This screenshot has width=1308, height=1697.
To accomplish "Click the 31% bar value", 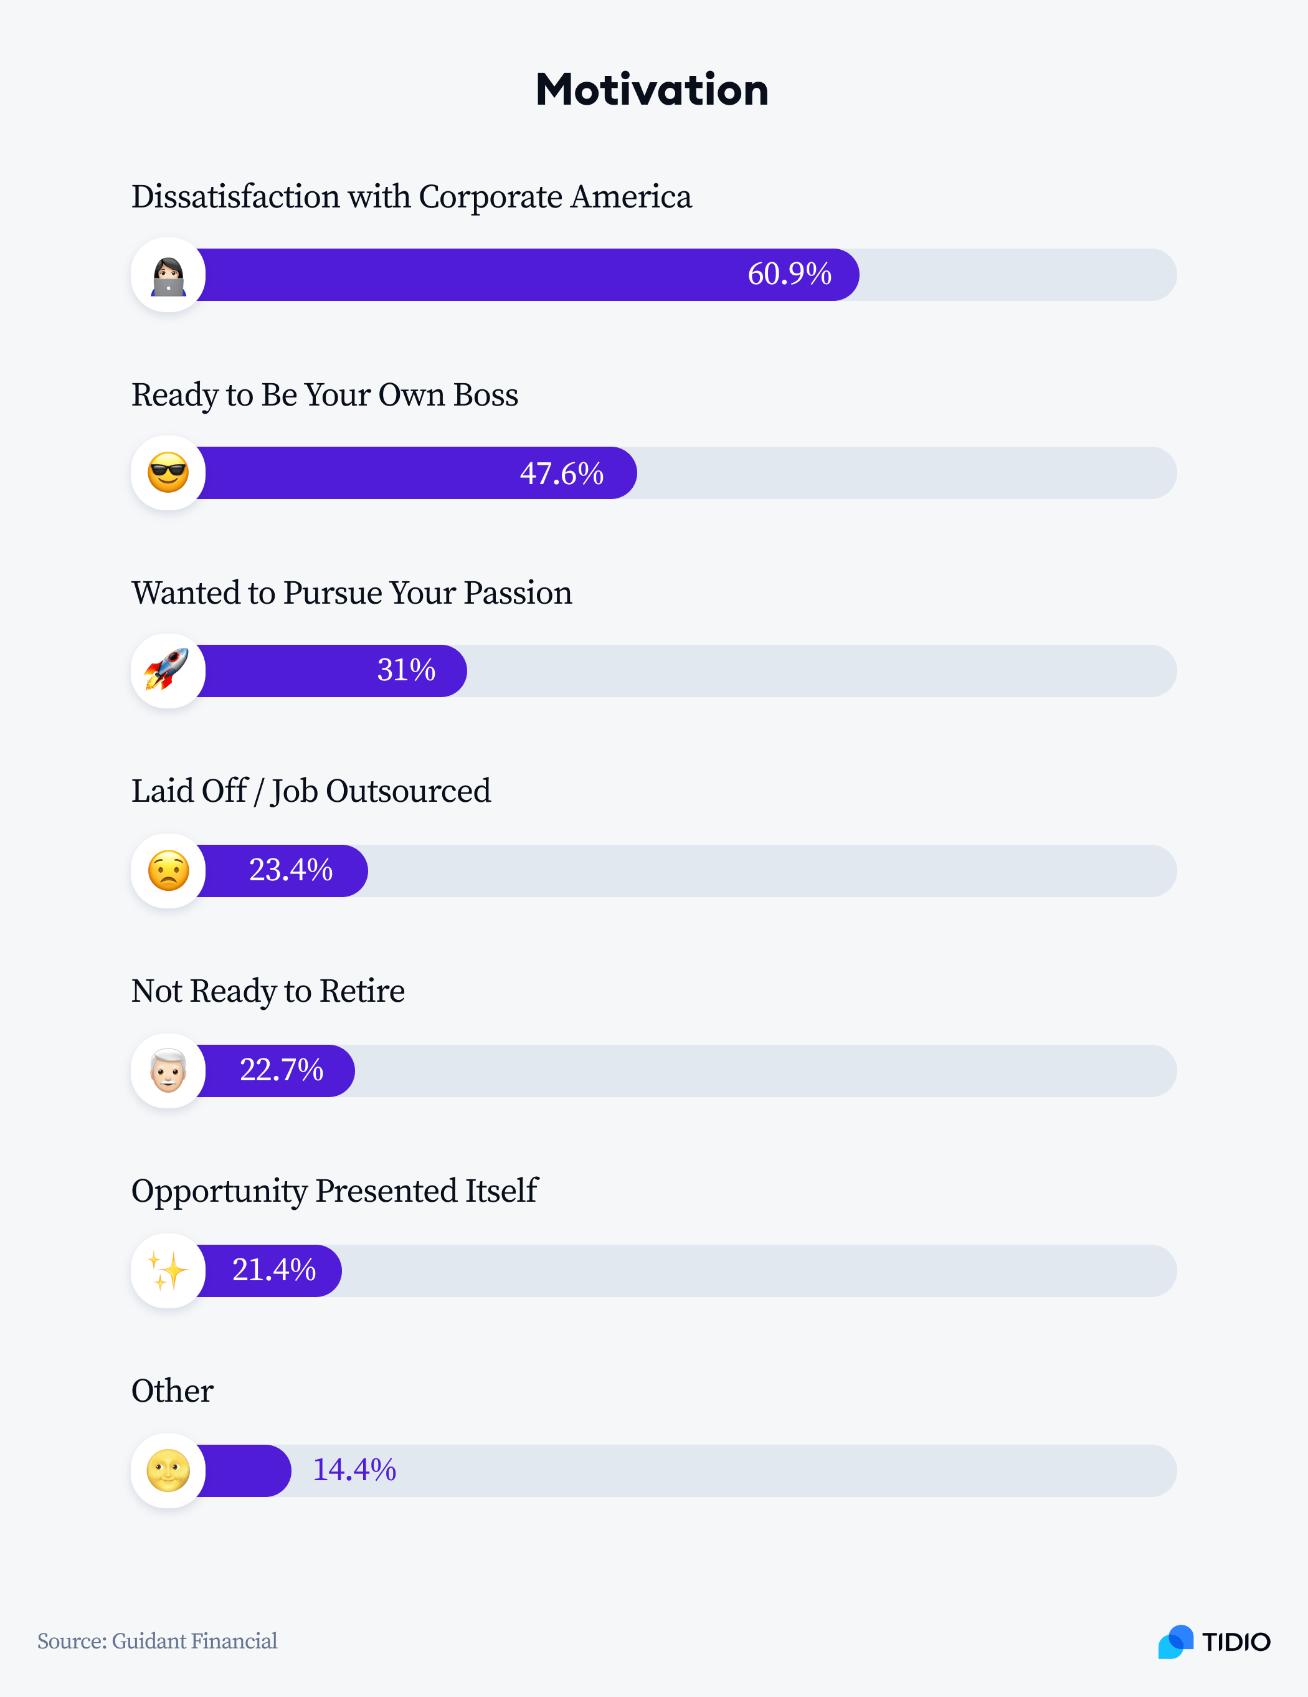I will pyautogui.click(x=406, y=670).
